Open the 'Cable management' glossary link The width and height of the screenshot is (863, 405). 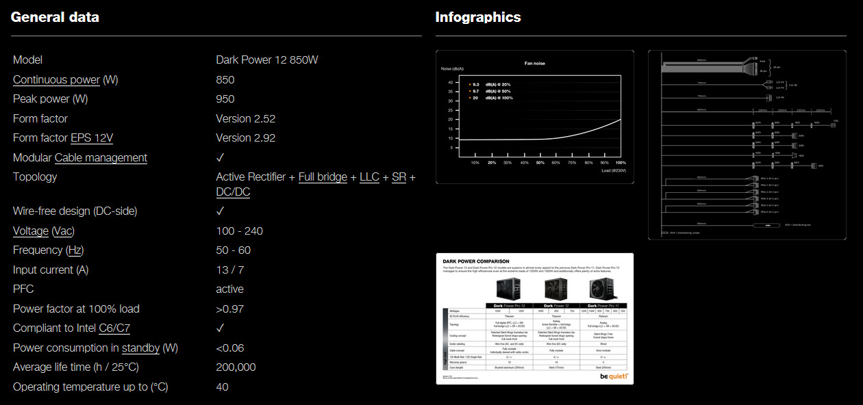coord(101,157)
